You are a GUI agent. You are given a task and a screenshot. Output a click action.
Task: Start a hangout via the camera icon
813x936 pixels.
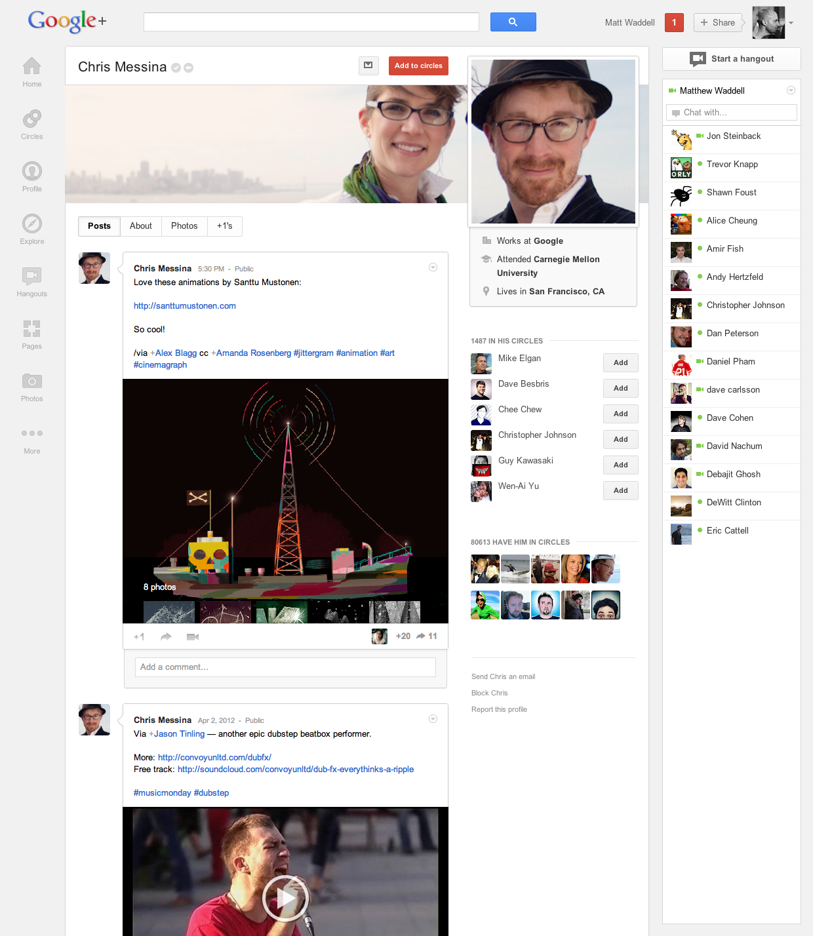click(697, 59)
